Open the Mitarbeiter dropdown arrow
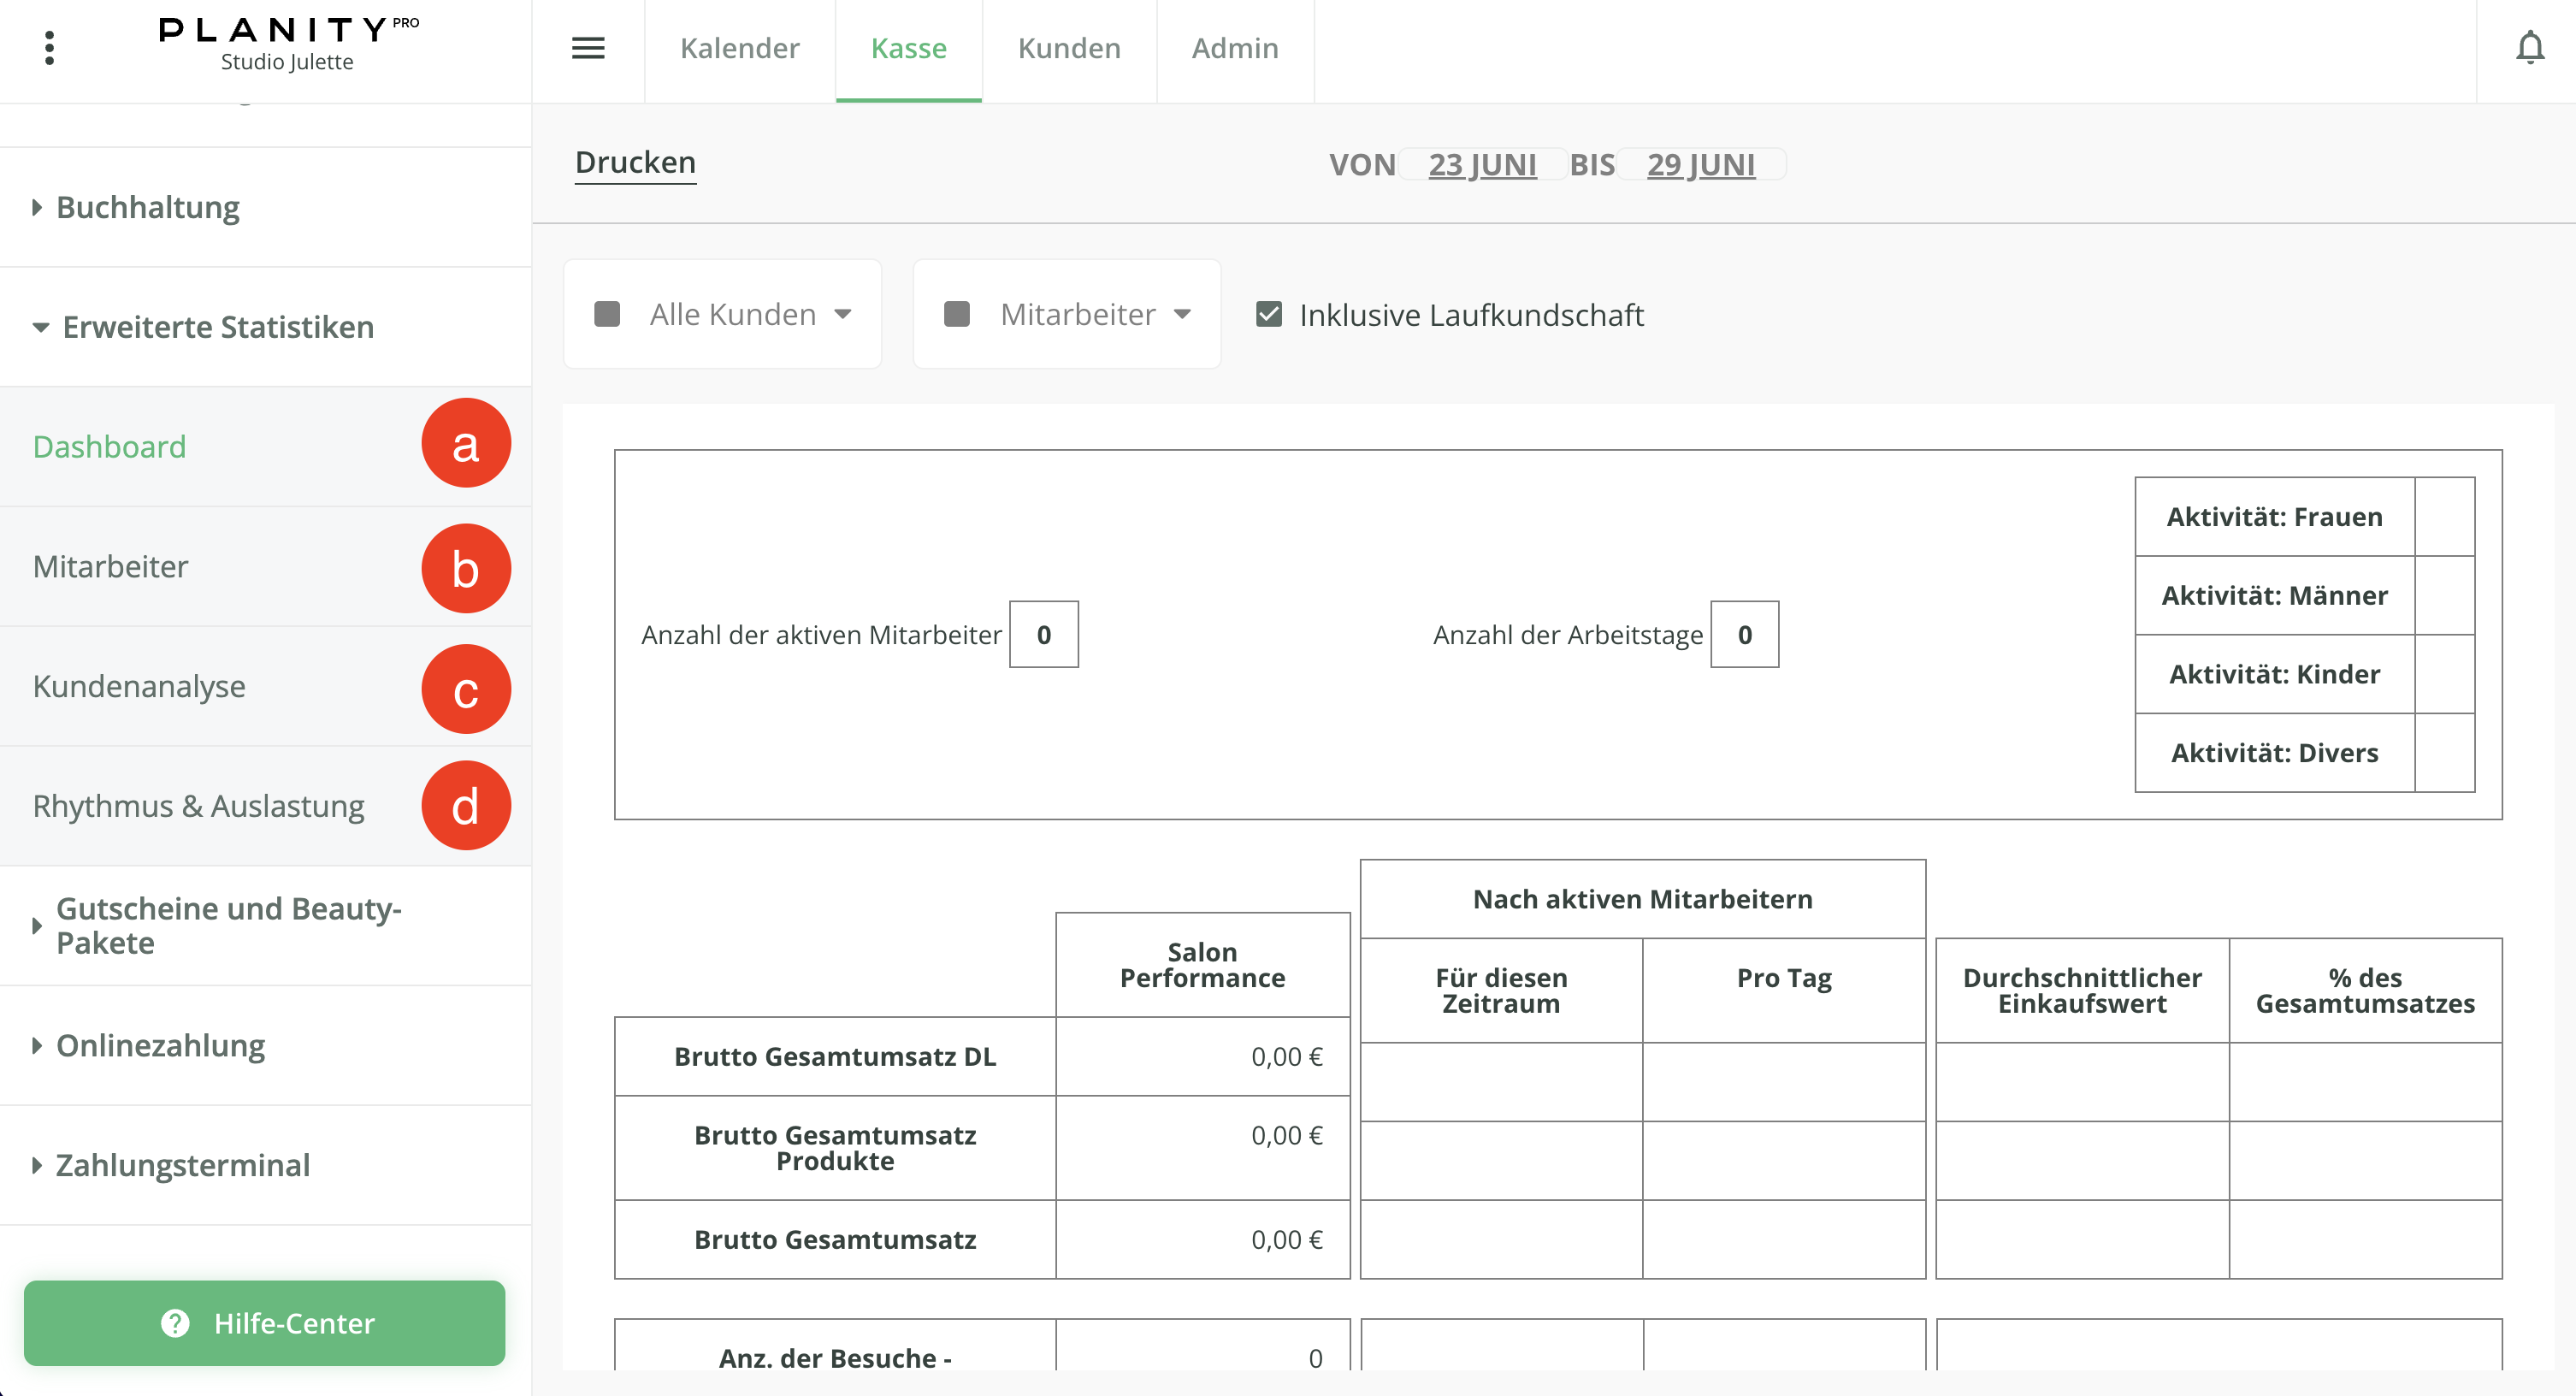The image size is (2576, 1396). (1182, 315)
